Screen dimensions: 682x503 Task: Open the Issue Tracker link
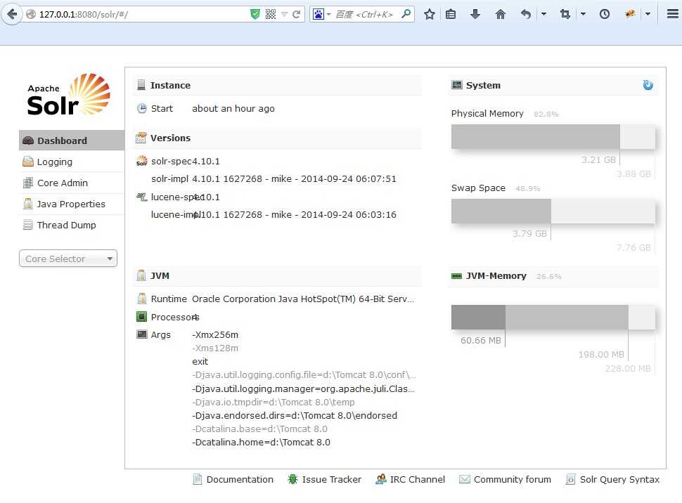pos(324,479)
